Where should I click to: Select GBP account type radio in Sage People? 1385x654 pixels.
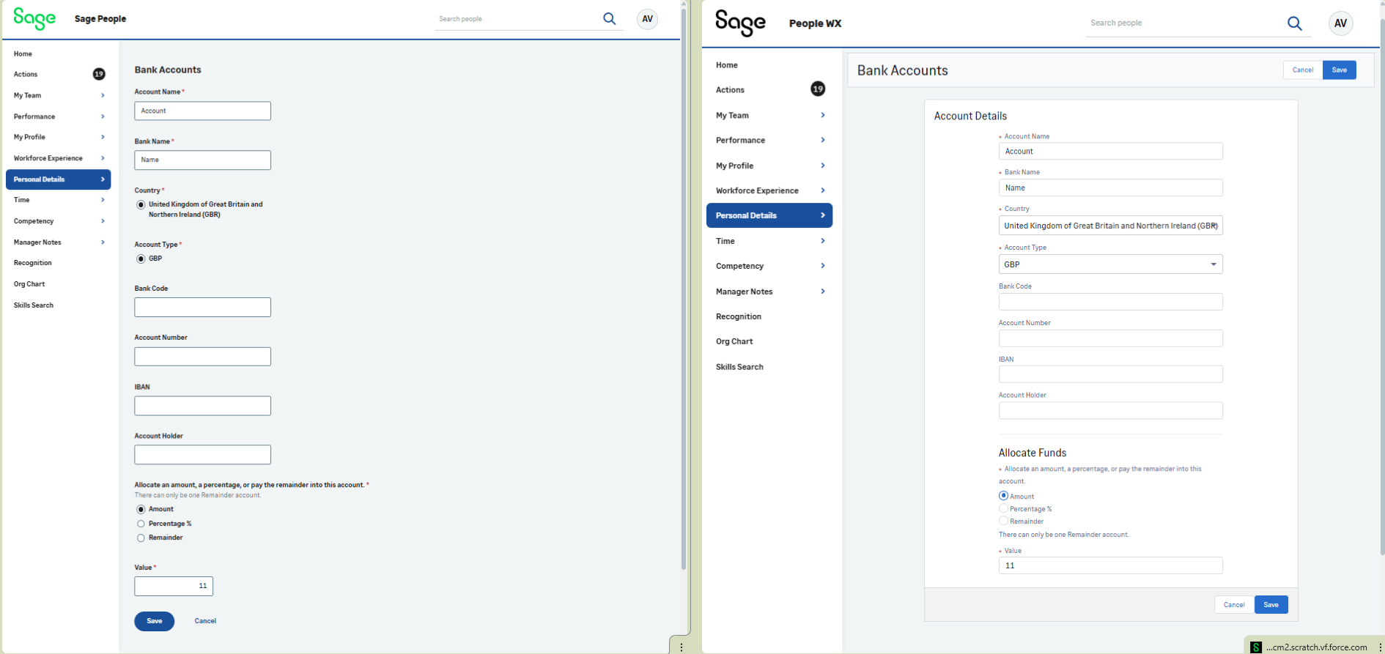pyautogui.click(x=141, y=259)
